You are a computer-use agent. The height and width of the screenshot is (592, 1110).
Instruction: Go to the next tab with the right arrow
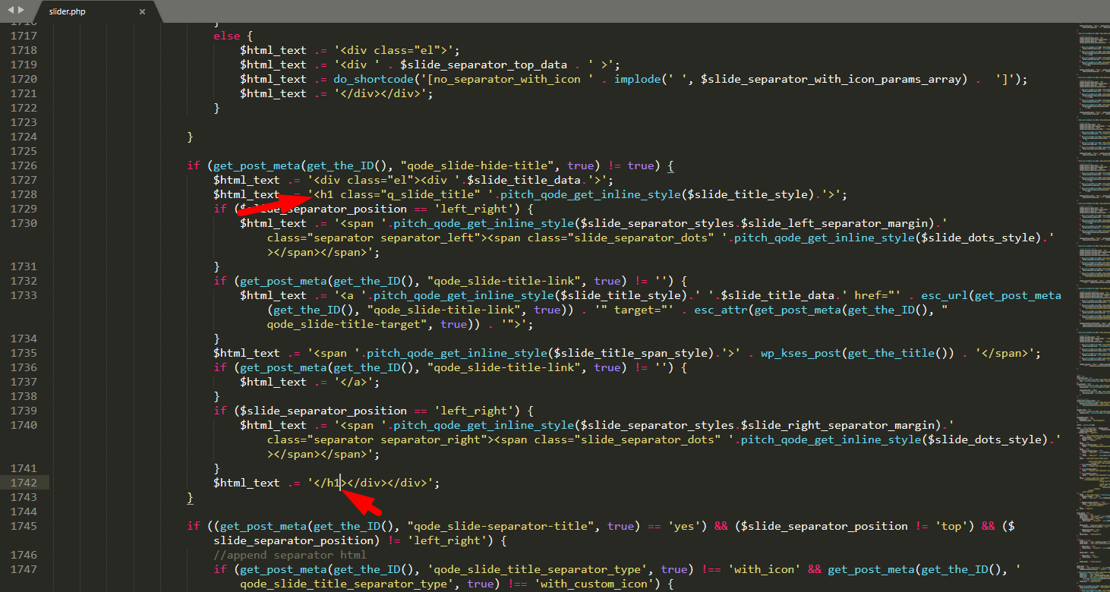point(20,11)
